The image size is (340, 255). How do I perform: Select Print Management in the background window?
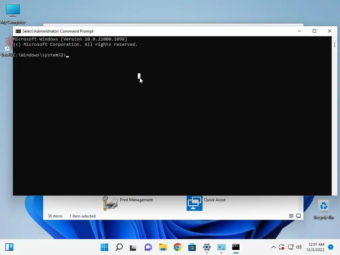point(127,203)
